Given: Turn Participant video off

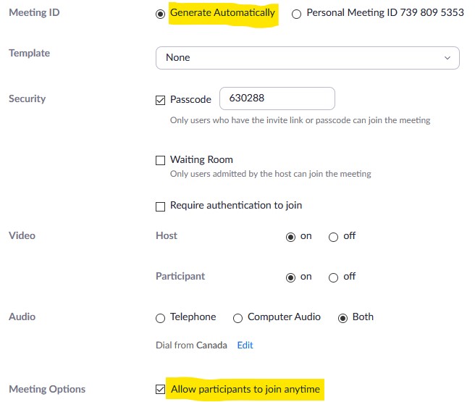Looking at the screenshot, I should click(x=333, y=277).
